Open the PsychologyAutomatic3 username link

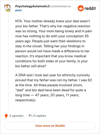(x=32, y=6)
